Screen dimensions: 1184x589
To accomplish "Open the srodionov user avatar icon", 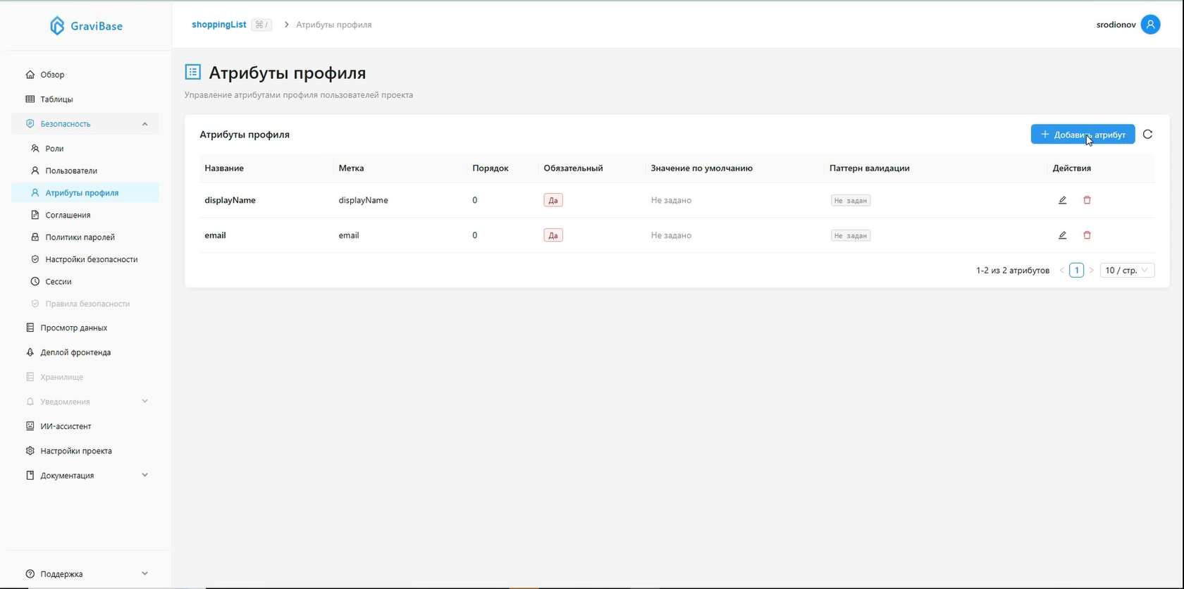I will (1150, 25).
